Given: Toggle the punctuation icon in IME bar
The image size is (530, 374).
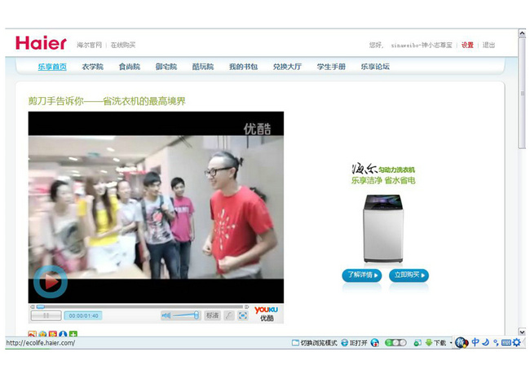Looking at the screenshot, I should point(496,342).
